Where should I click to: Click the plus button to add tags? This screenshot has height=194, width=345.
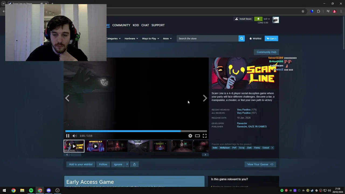coord(272,148)
